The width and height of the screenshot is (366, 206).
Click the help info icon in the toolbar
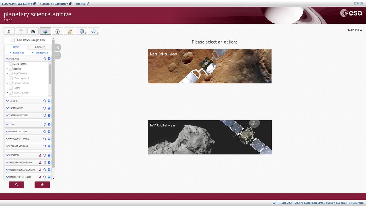[x=93, y=31]
